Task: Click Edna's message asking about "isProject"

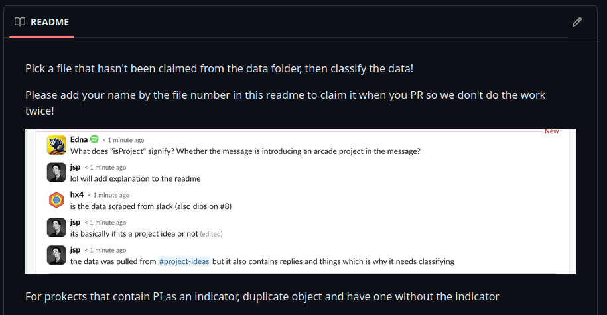Action: pyautogui.click(x=245, y=151)
